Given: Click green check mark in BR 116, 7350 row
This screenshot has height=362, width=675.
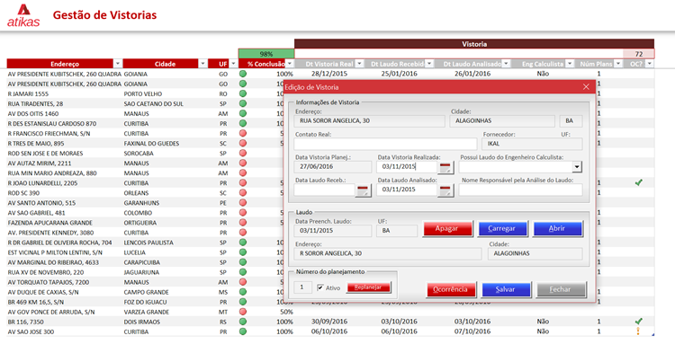Looking at the screenshot, I should click(x=638, y=322).
